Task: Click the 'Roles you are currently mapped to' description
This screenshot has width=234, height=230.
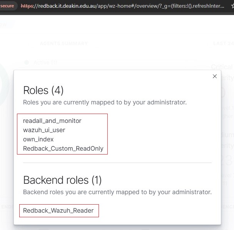Action: click(x=105, y=102)
